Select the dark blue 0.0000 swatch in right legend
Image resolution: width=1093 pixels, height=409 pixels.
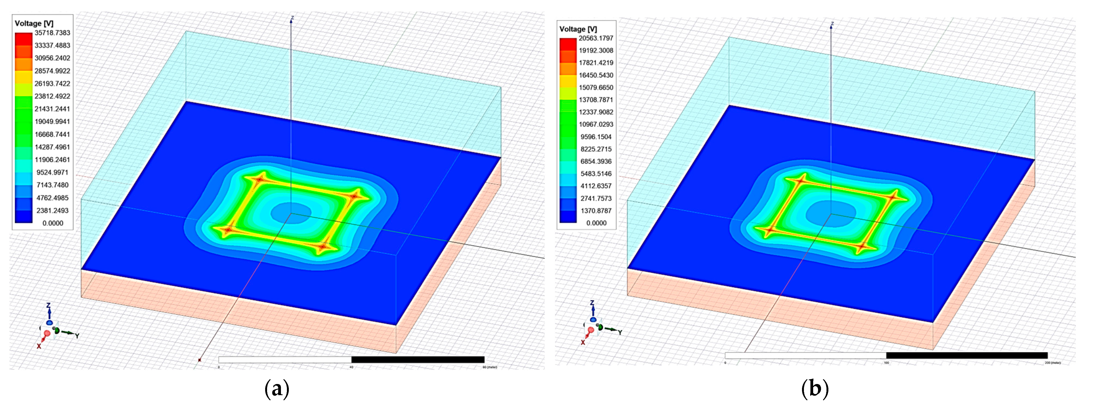[x=568, y=216]
